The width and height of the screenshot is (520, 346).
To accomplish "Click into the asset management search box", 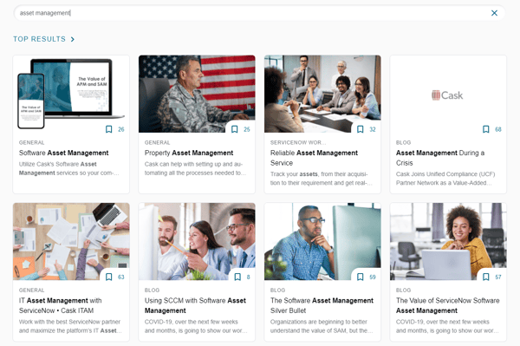I will coord(252,13).
